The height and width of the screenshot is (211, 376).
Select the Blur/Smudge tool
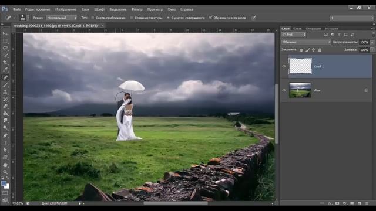tap(5, 121)
